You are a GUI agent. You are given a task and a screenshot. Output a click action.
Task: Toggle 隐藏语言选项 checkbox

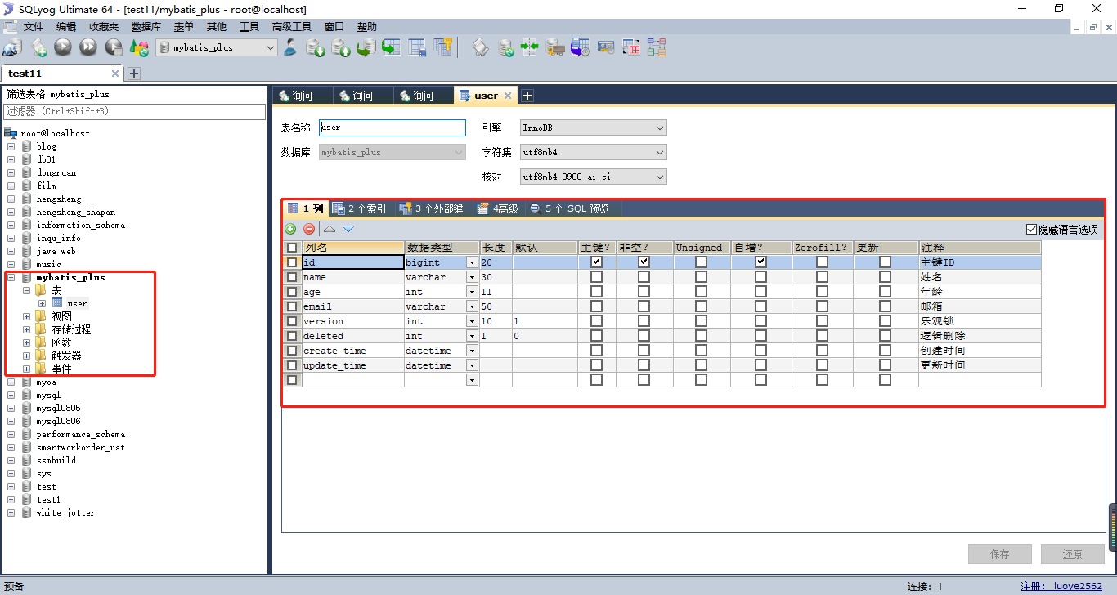coord(1031,230)
